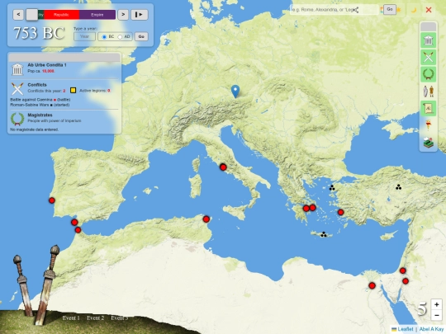The height and width of the screenshot is (334, 446).
Task: Select Event 3 label
Action: [x=120, y=318]
